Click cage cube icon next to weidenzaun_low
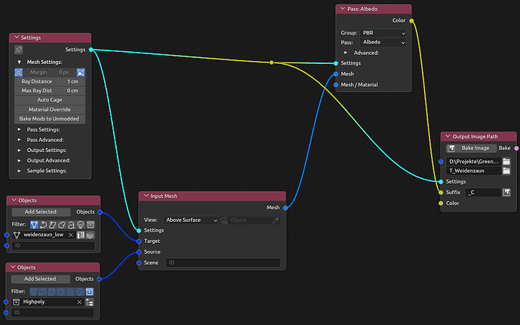Viewport: 520px width, 325px height. coord(90,235)
